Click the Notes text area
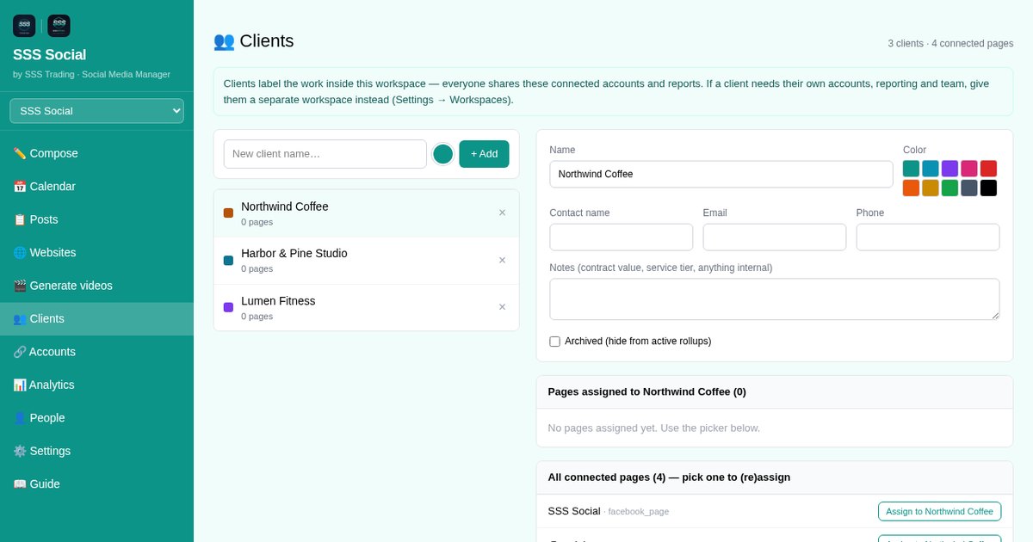Viewport: 1033px width, 542px height. tap(775, 299)
